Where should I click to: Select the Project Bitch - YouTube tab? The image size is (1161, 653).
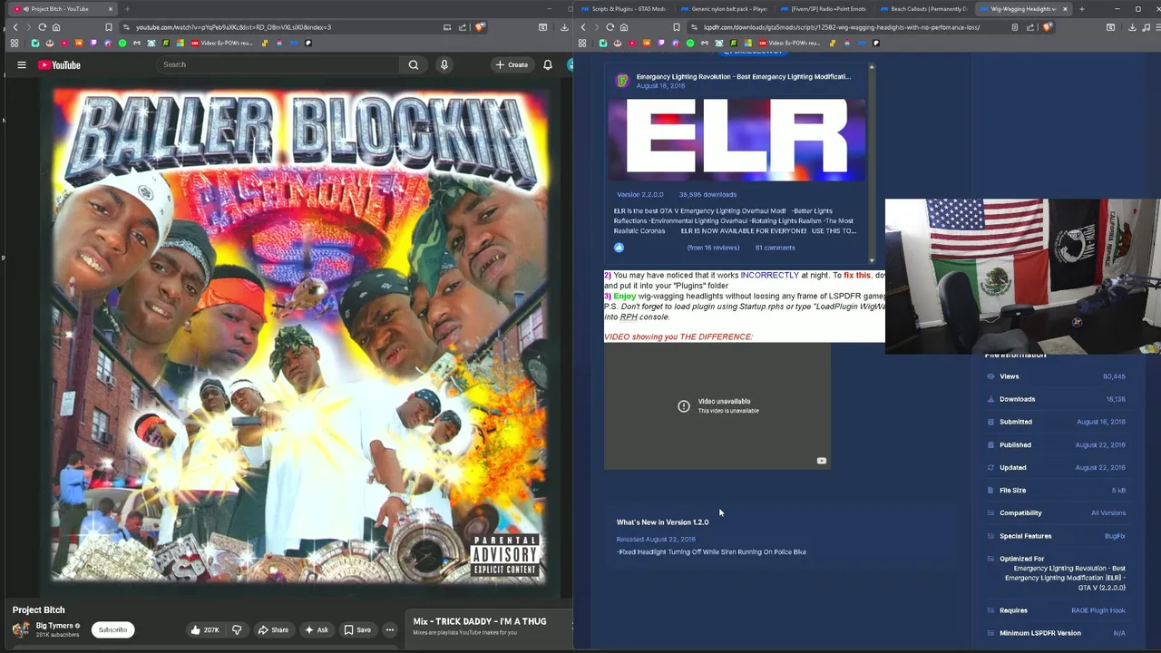62,9
